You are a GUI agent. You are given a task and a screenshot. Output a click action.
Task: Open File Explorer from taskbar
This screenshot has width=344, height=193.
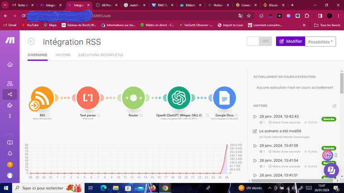(116, 188)
